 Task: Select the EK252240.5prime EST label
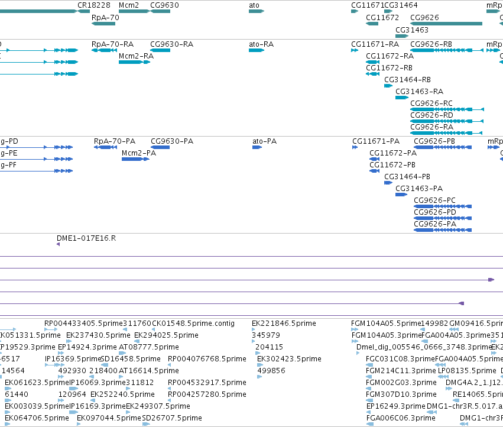(122, 394)
